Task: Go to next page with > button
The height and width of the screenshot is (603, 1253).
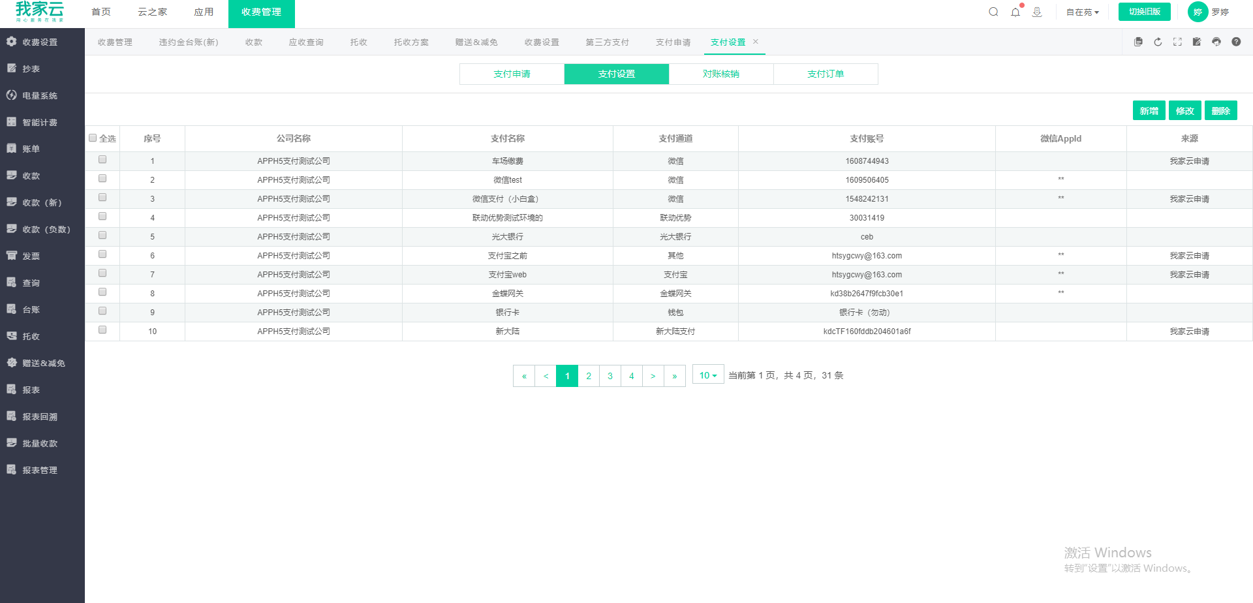Action: tap(653, 376)
